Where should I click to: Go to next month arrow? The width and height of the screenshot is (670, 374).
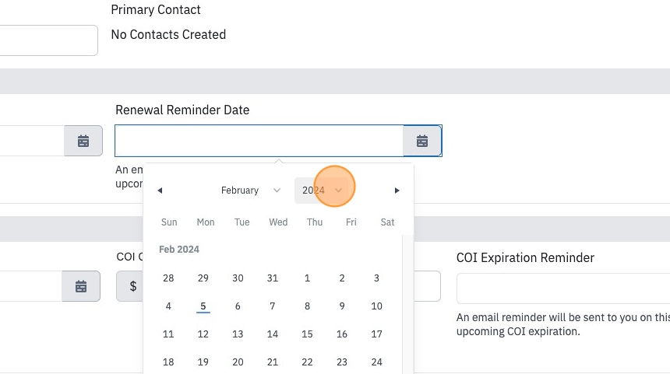(397, 190)
